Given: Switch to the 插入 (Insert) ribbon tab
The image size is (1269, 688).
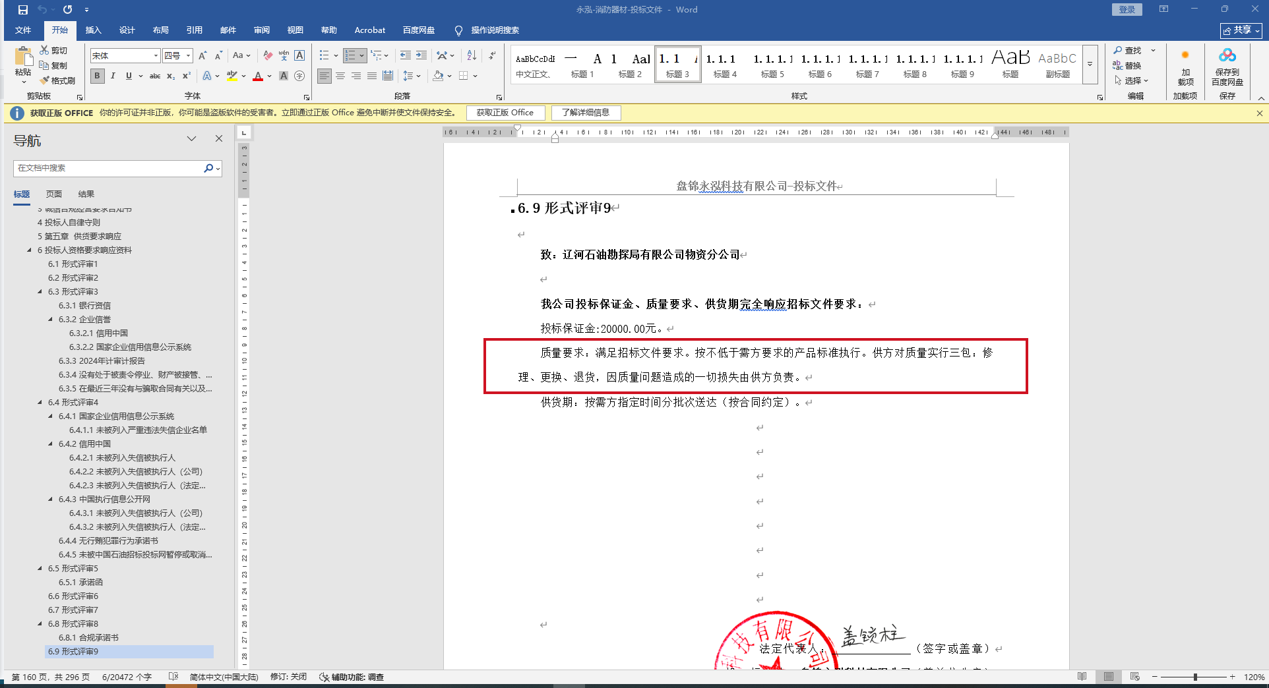Looking at the screenshot, I should 93,30.
